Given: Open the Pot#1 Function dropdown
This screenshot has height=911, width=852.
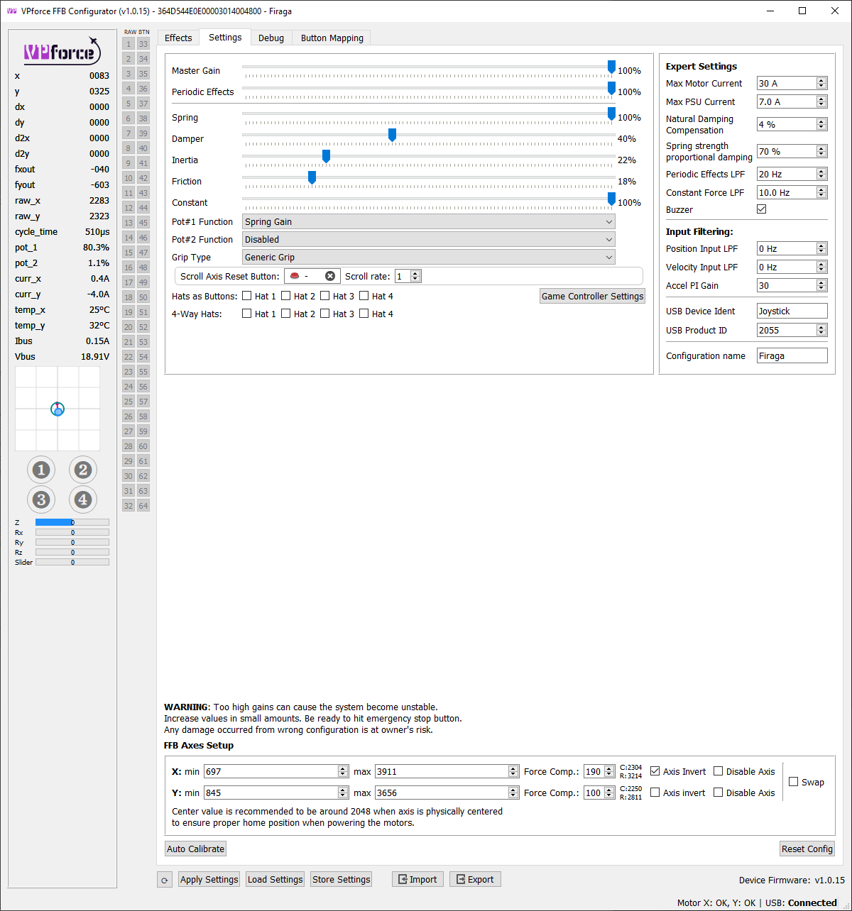Looking at the screenshot, I should (x=428, y=221).
